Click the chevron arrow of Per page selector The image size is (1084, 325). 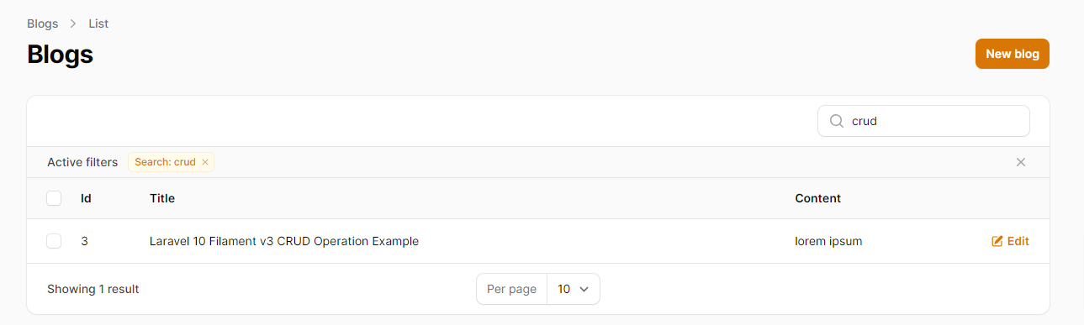[x=584, y=289]
